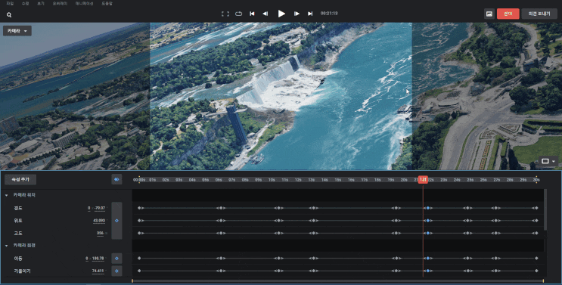Click the 경도 revolutions value 0

(x=89, y=208)
